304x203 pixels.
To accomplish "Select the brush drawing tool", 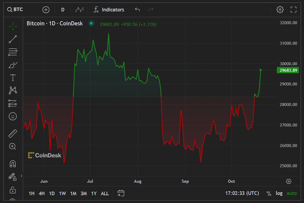I will pyautogui.click(x=13, y=65).
